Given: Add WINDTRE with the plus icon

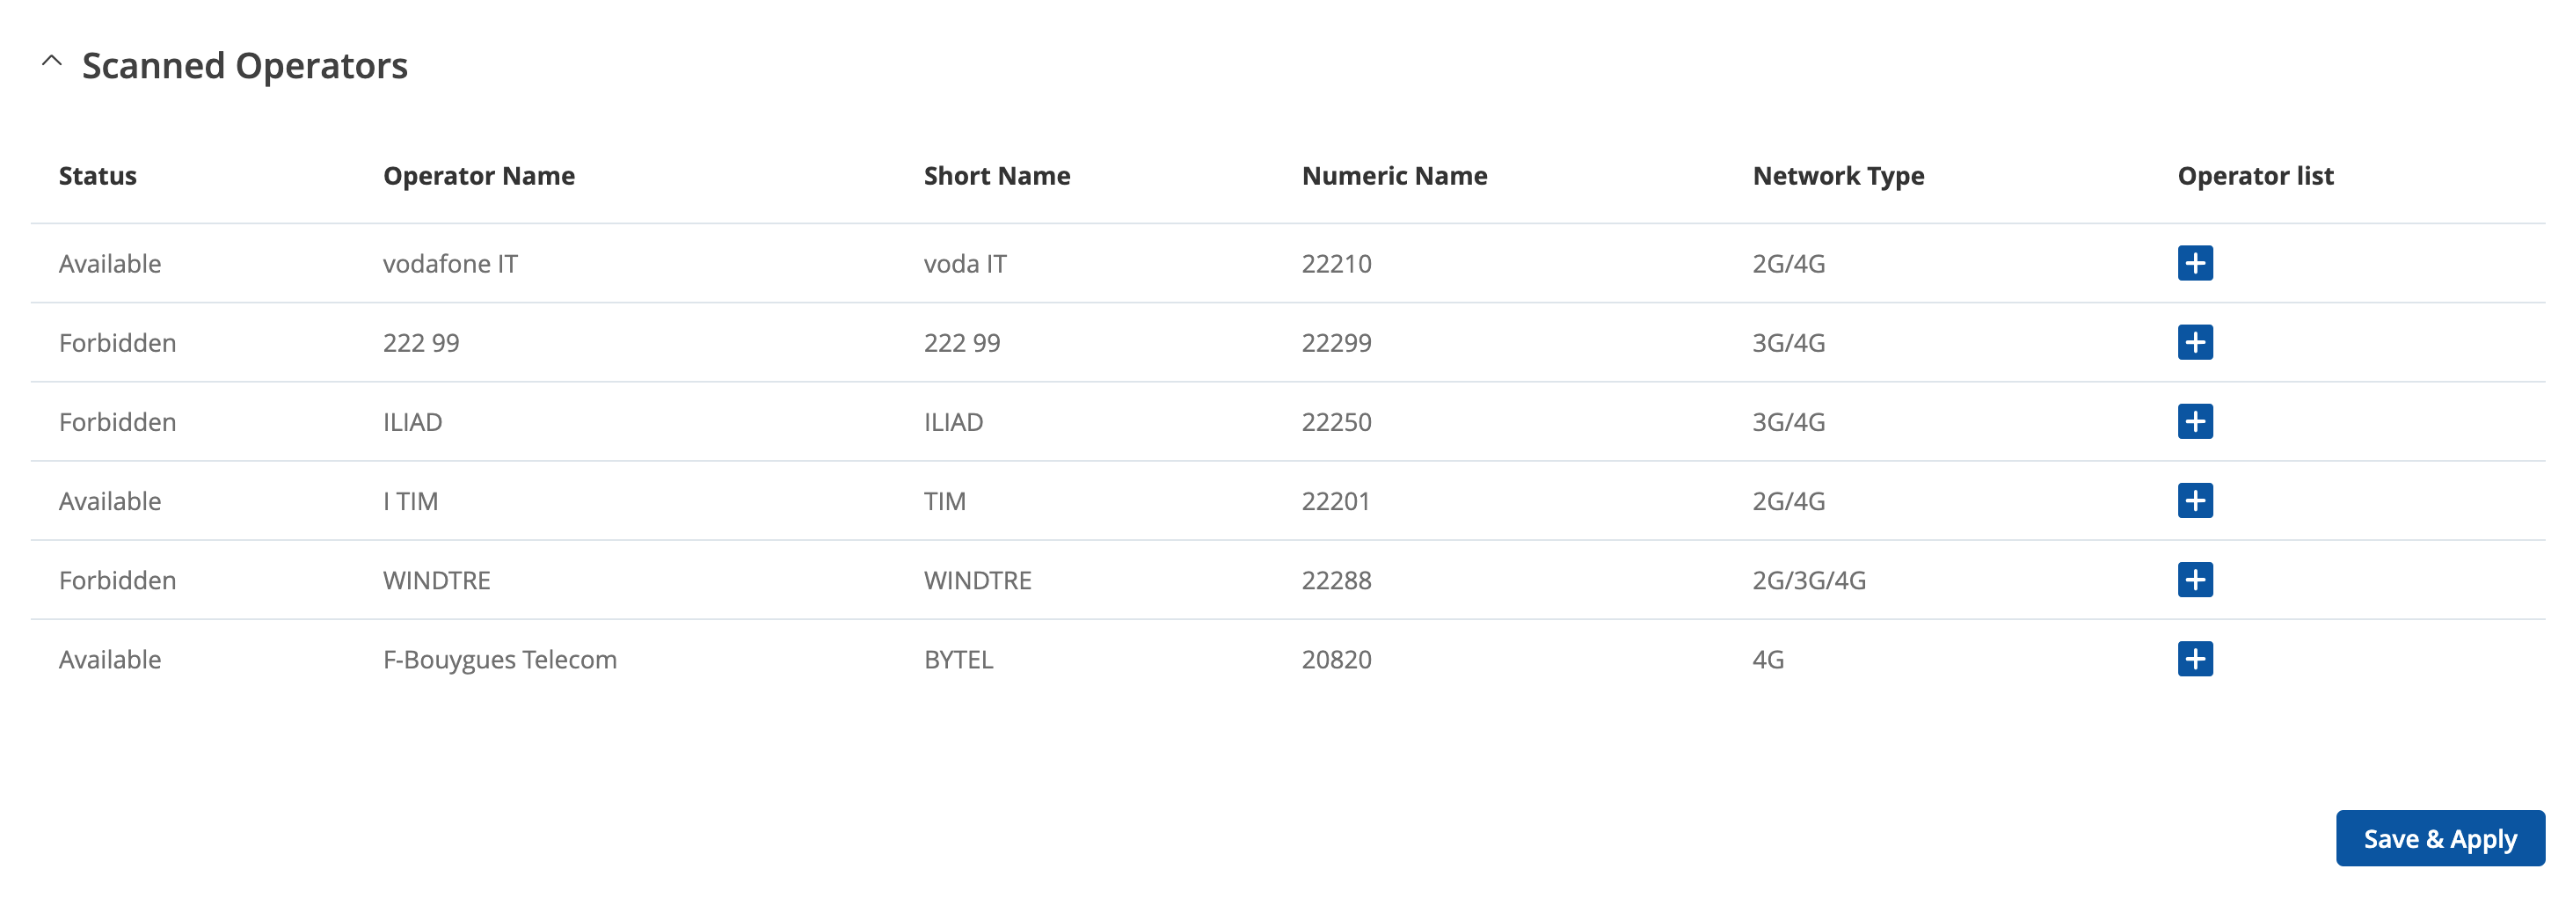Looking at the screenshot, I should [2195, 580].
